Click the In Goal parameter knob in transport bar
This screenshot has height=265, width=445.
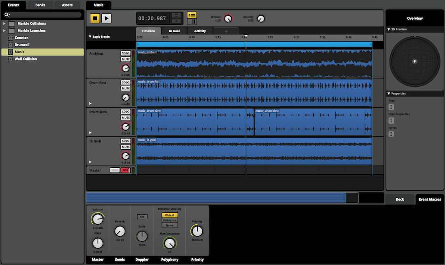228,19
